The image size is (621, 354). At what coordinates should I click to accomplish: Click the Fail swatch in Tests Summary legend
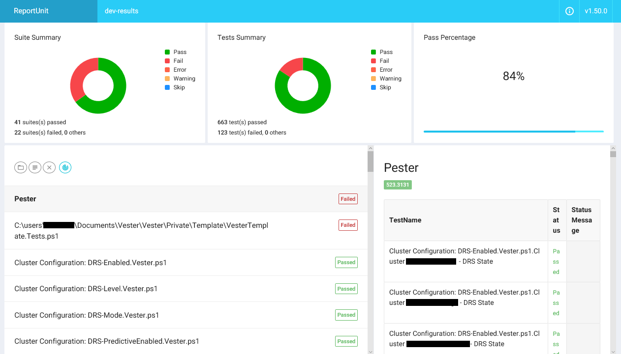(373, 61)
